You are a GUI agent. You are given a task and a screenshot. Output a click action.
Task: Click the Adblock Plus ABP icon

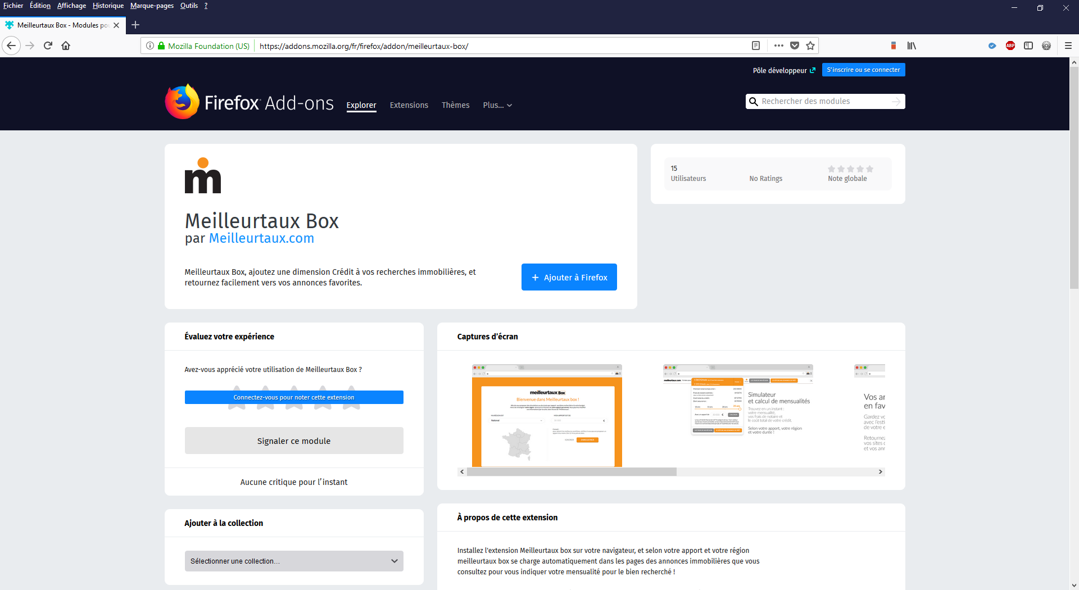(1010, 46)
